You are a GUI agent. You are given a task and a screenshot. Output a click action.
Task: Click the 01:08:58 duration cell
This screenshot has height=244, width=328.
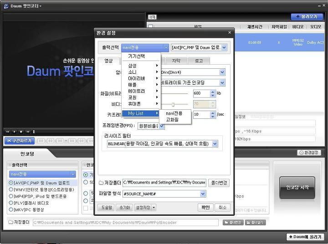pos(255,42)
